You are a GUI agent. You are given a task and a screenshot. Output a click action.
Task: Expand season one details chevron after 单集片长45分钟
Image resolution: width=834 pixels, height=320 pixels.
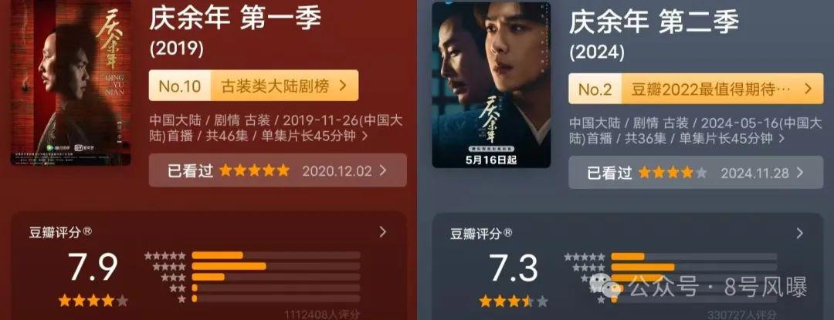coord(364,136)
